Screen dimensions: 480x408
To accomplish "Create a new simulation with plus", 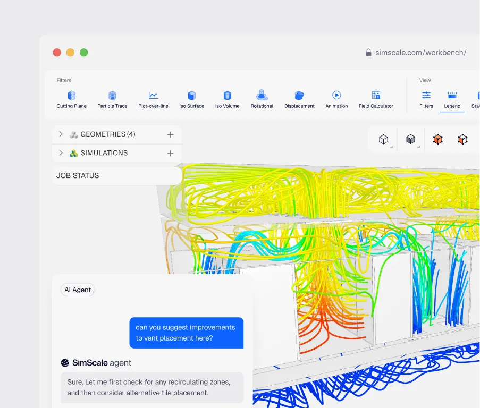I will (171, 153).
